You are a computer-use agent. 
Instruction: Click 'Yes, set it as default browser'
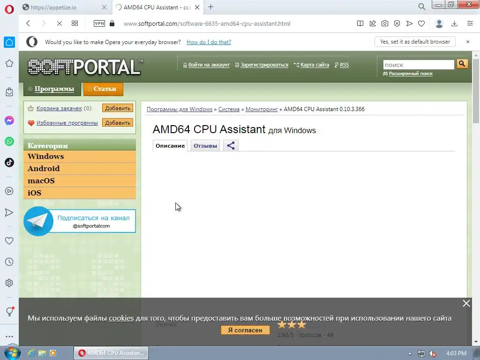(x=415, y=42)
